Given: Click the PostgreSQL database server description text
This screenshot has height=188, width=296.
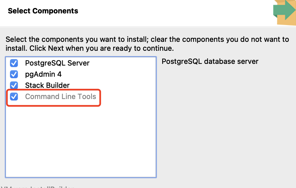Looking at the screenshot, I should click(x=210, y=61).
